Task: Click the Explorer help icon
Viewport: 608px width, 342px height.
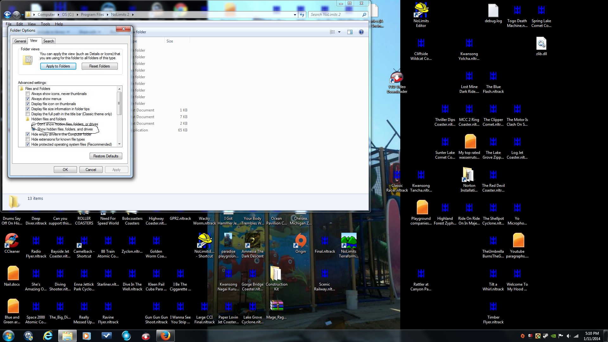Action: pos(361,32)
